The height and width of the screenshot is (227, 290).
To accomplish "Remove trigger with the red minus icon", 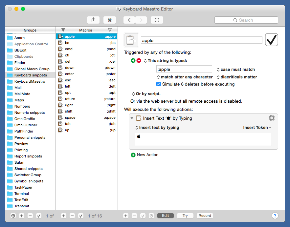I will pos(139,61).
